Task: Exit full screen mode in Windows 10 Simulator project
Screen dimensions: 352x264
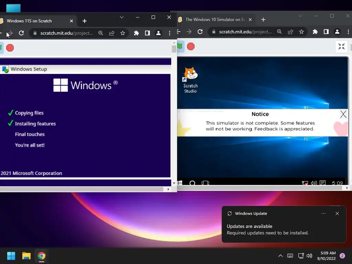Action: [x=341, y=46]
